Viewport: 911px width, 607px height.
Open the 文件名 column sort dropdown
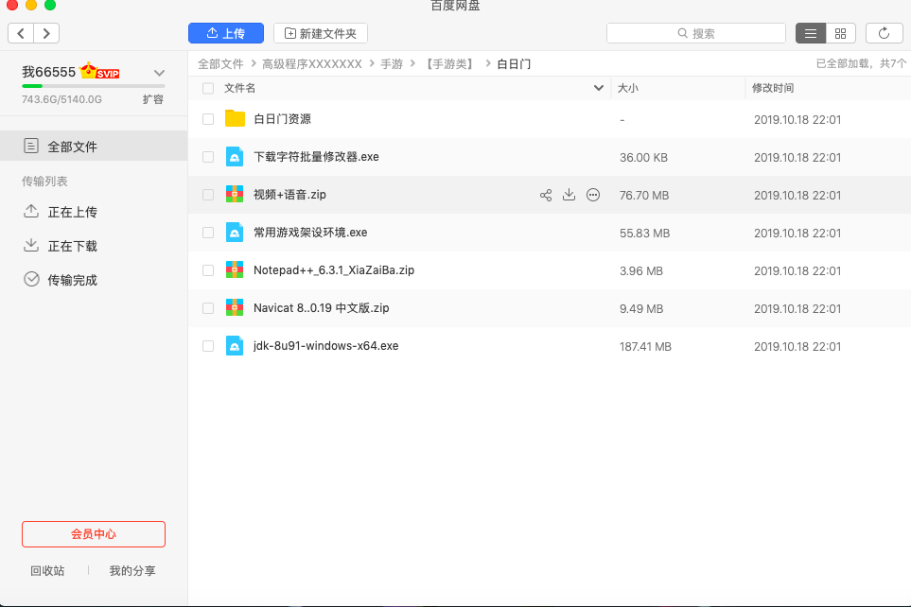tap(598, 88)
